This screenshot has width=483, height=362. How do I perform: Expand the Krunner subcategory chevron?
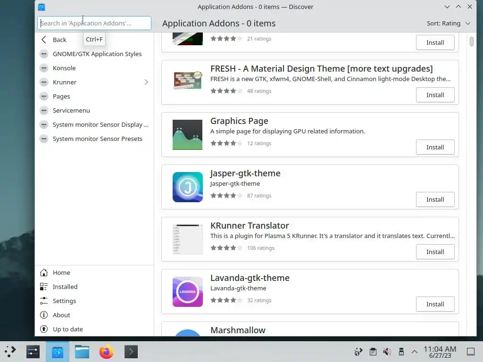point(146,82)
